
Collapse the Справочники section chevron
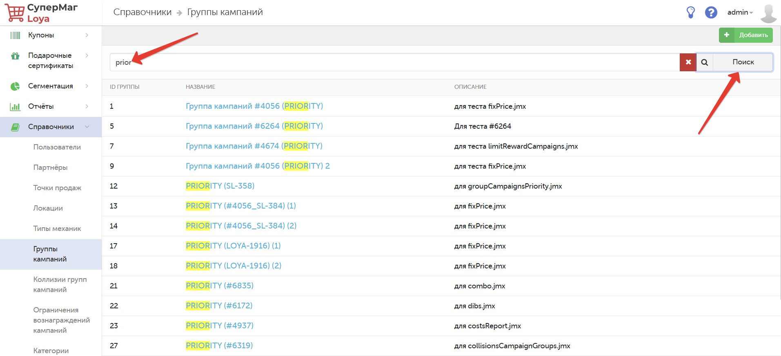(87, 127)
